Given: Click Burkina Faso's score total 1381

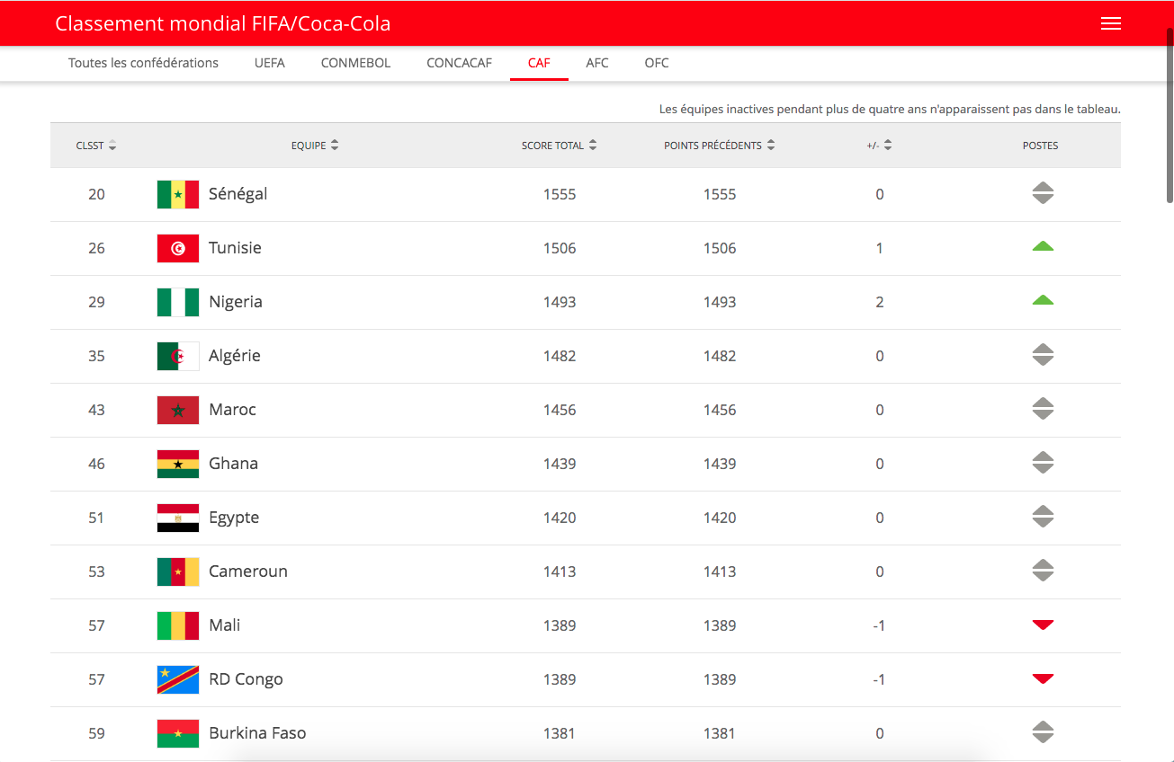Looking at the screenshot, I should coord(560,733).
